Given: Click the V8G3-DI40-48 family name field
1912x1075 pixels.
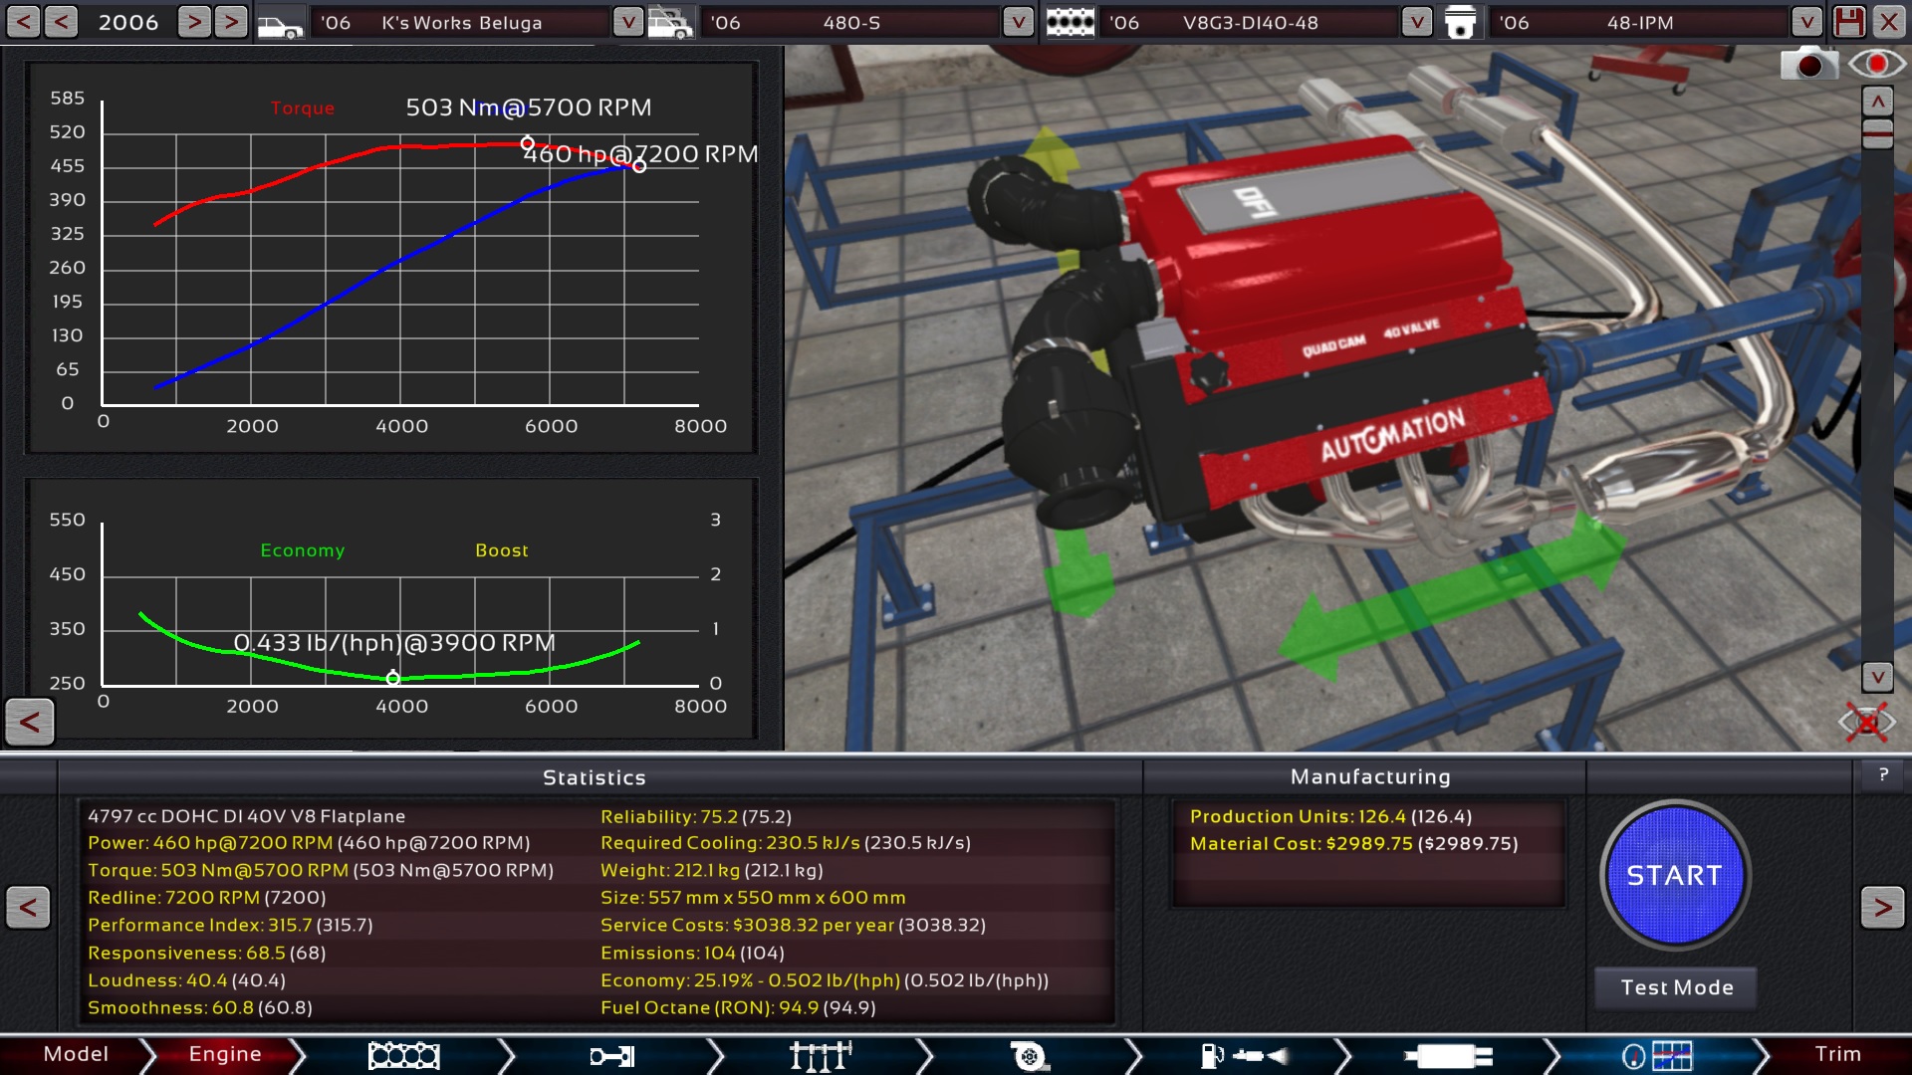Looking at the screenshot, I should 1250,22.
